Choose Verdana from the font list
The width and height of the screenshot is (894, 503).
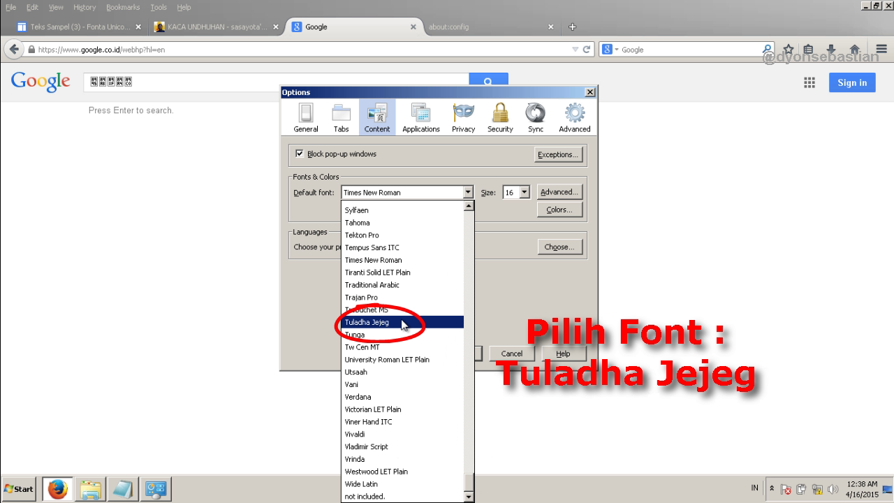[x=402, y=397]
